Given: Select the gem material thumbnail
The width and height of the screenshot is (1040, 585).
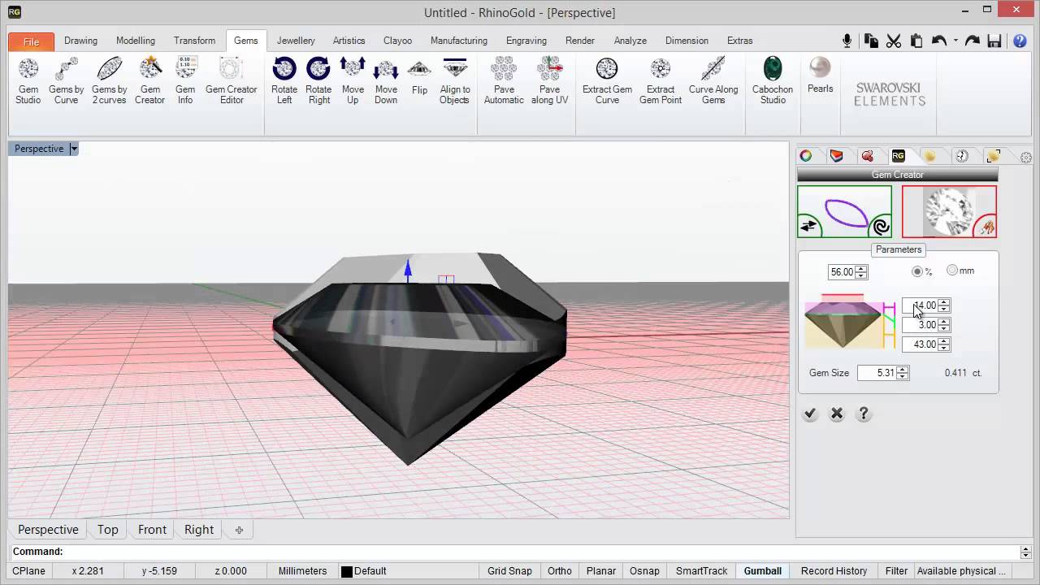Looking at the screenshot, I should (949, 212).
